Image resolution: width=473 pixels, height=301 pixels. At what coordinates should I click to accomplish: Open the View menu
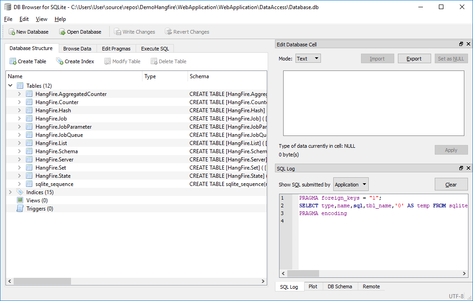coord(41,19)
